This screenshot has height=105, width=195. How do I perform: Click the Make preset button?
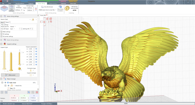point(10,75)
